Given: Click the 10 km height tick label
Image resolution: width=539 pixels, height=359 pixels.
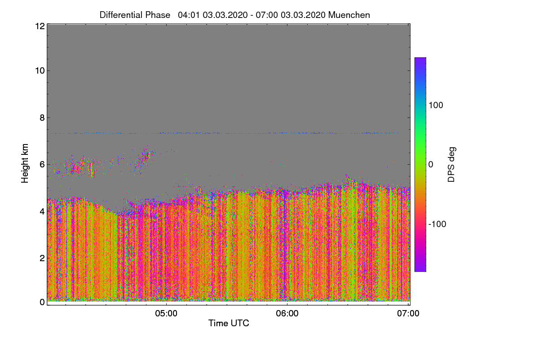Looking at the screenshot, I should (x=39, y=70).
